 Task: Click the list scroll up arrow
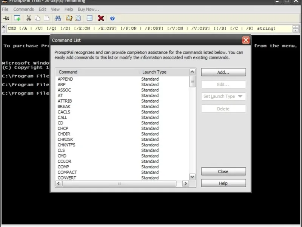pyautogui.click(x=192, y=72)
